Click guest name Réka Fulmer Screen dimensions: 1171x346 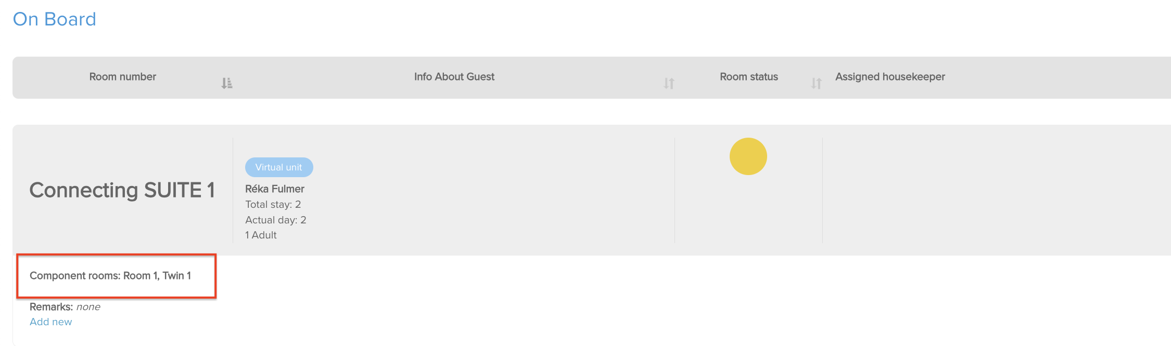pyautogui.click(x=275, y=189)
